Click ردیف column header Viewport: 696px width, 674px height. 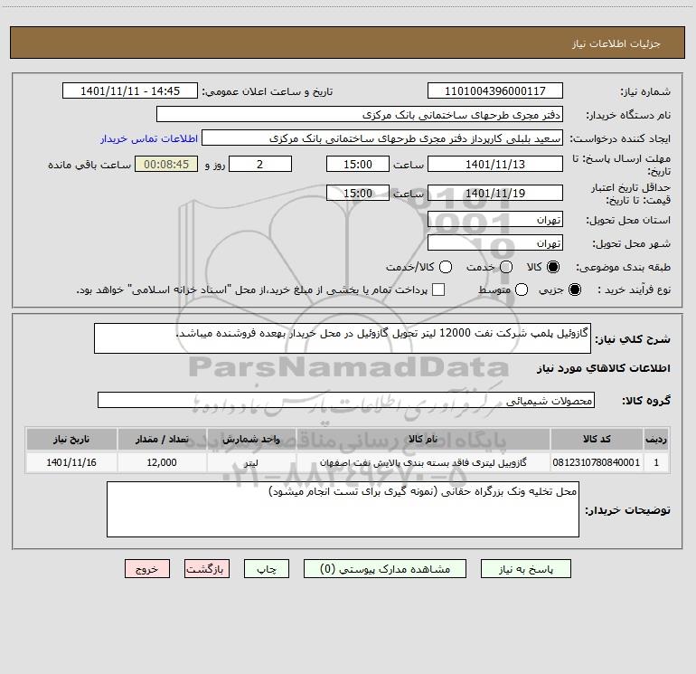point(656,439)
